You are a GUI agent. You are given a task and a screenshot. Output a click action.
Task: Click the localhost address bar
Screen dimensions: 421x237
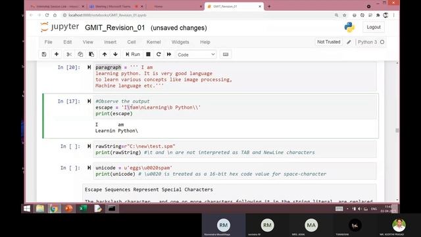(x=199, y=15)
